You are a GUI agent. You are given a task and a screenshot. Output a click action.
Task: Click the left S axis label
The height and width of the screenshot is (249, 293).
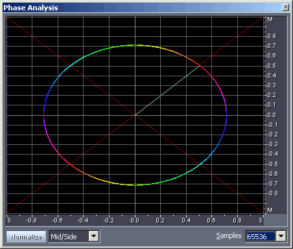point(9,221)
